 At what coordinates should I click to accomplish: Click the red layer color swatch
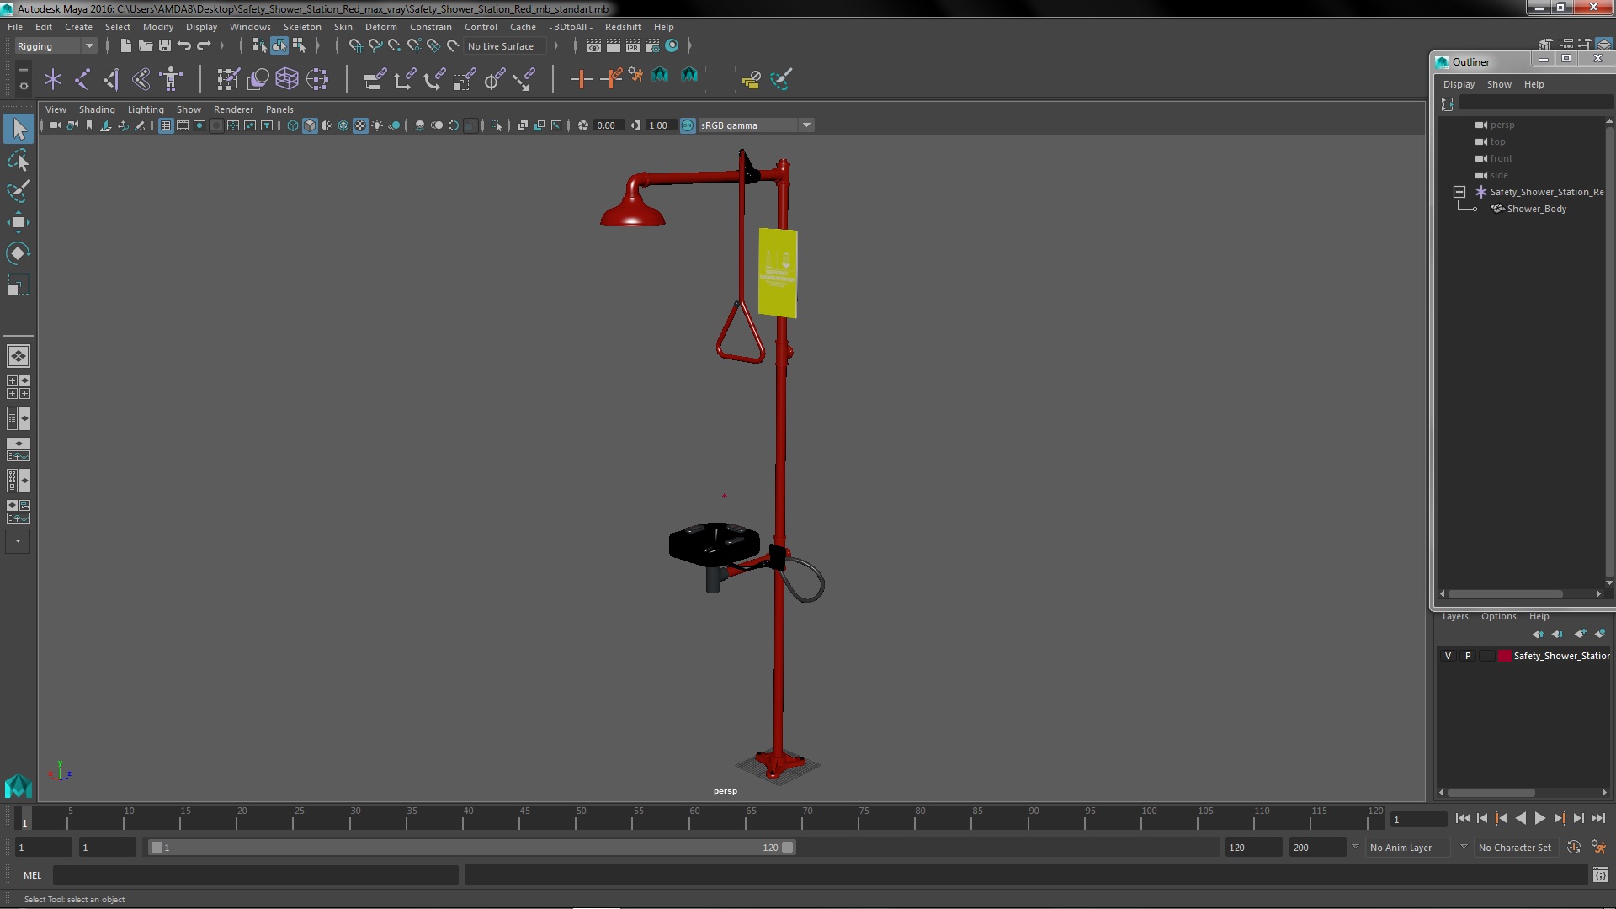pos(1504,656)
